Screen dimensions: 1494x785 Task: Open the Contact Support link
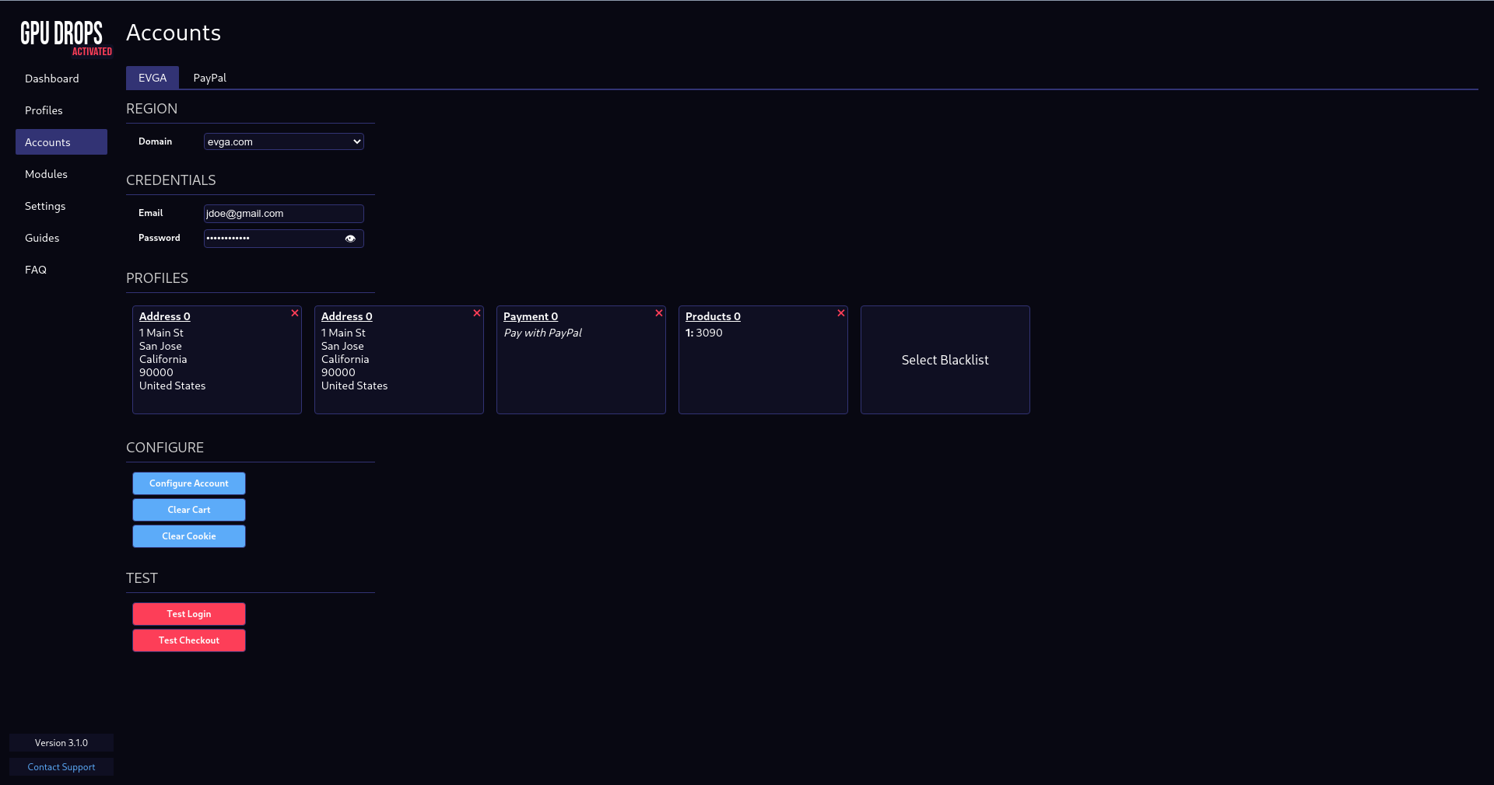[x=61, y=767]
